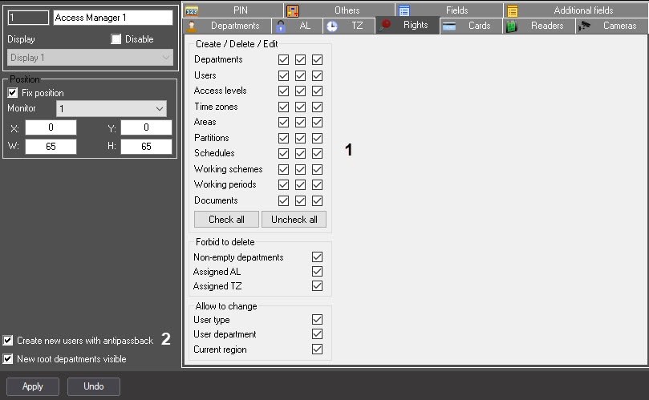Open the Display 1 dropdown
Screen dimensions: 649x400
point(90,58)
